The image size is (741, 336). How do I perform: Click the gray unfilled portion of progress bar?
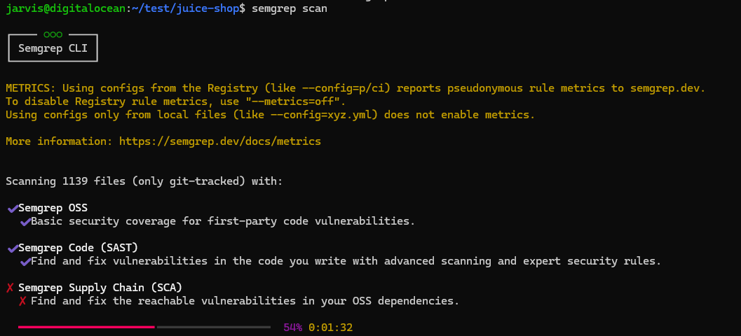point(214,327)
